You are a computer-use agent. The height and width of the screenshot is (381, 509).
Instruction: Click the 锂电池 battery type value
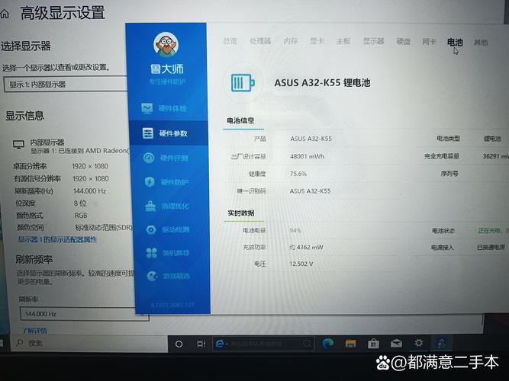pos(492,139)
